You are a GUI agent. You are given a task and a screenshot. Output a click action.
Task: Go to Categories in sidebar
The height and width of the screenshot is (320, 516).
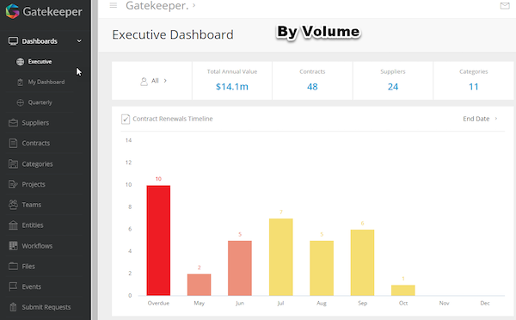click(x=37, y=164)
